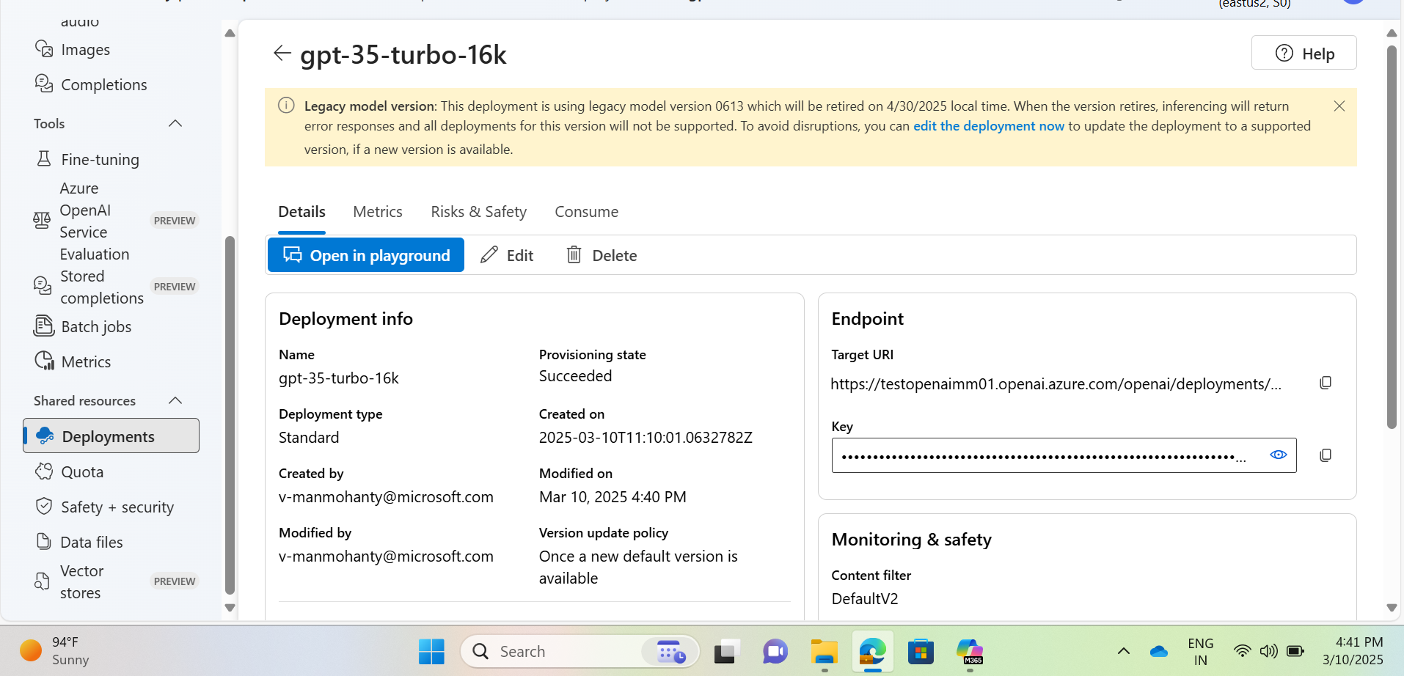Click the taskbar Search box
This screenshot has width=1404, height=676.
pos(579,651)
